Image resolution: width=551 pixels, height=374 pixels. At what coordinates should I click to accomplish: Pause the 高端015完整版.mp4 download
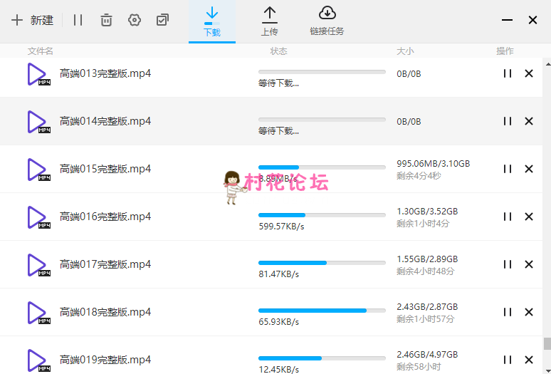coord(508,169)
